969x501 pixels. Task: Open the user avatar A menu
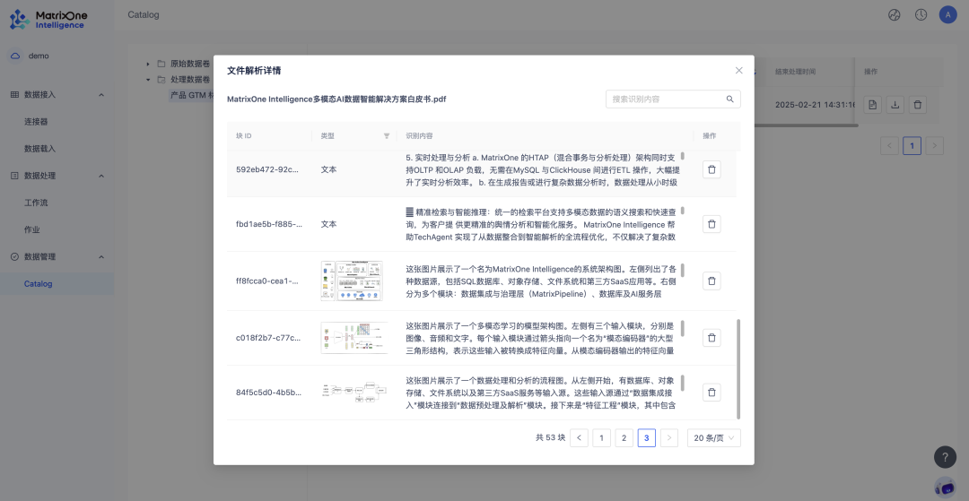pyautogui.click(x=948, y=15)
